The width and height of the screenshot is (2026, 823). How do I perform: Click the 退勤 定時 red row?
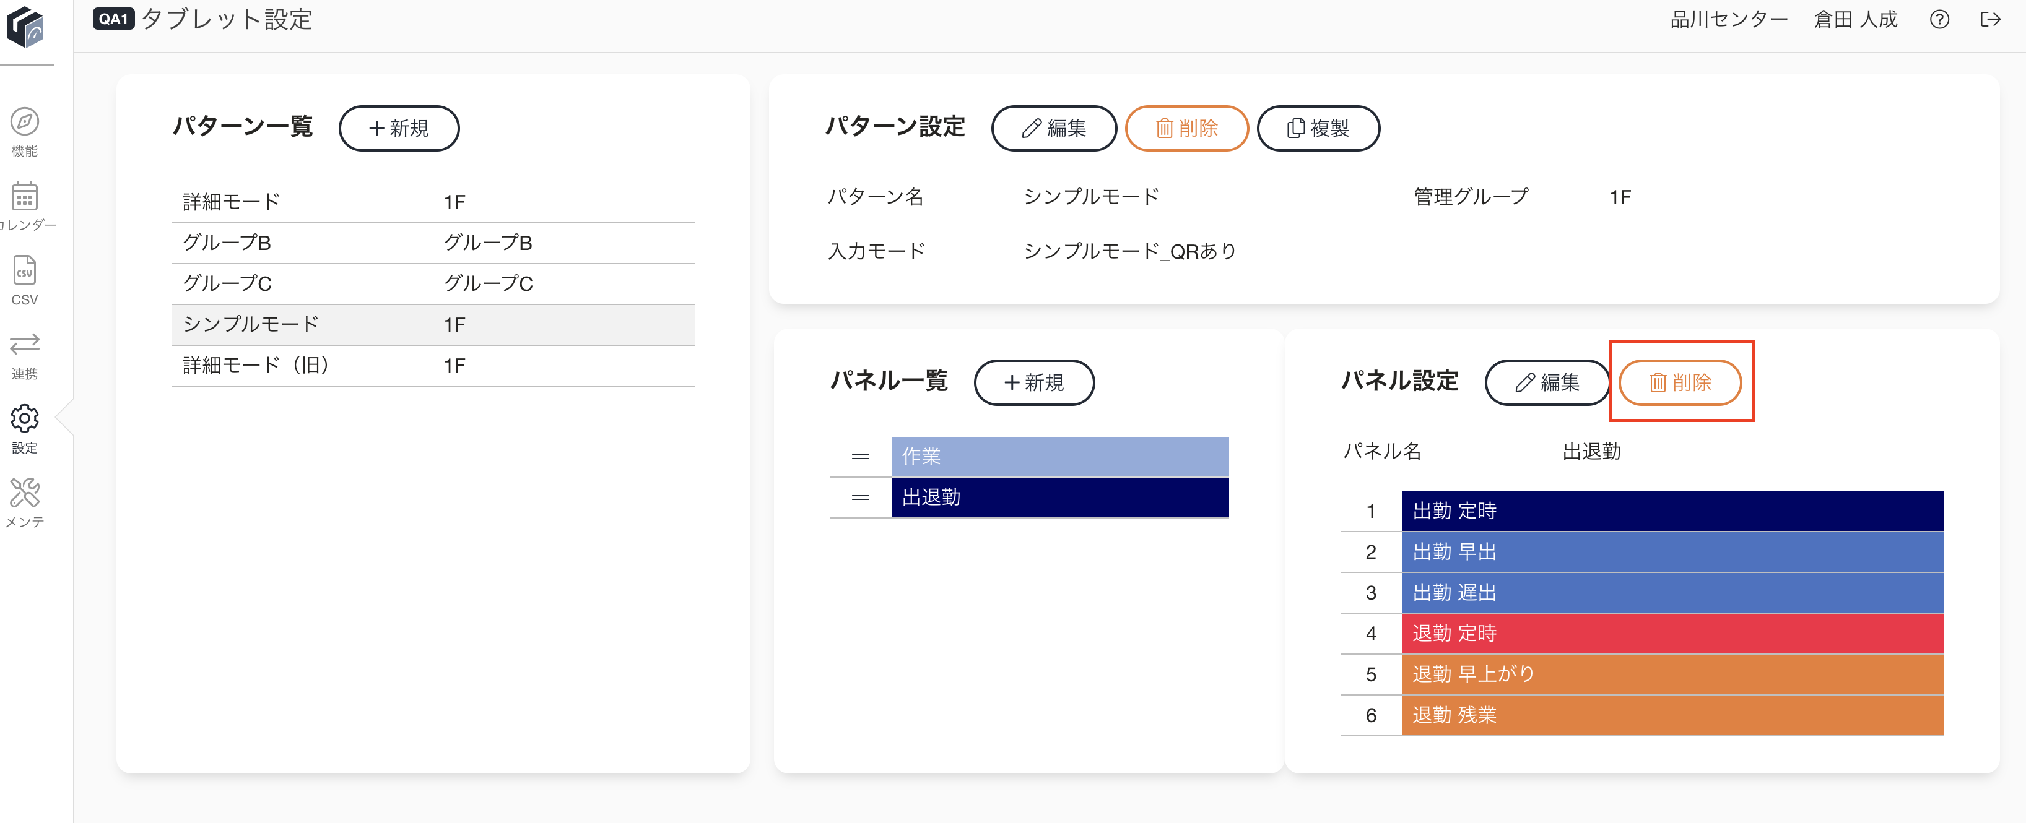click(1673, 634)
